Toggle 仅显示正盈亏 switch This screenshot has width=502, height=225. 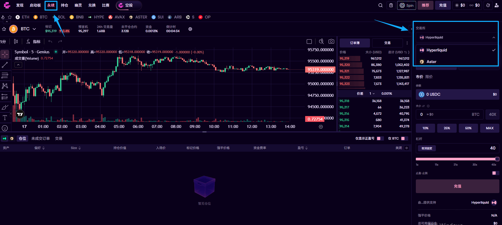tap(380, 138)
